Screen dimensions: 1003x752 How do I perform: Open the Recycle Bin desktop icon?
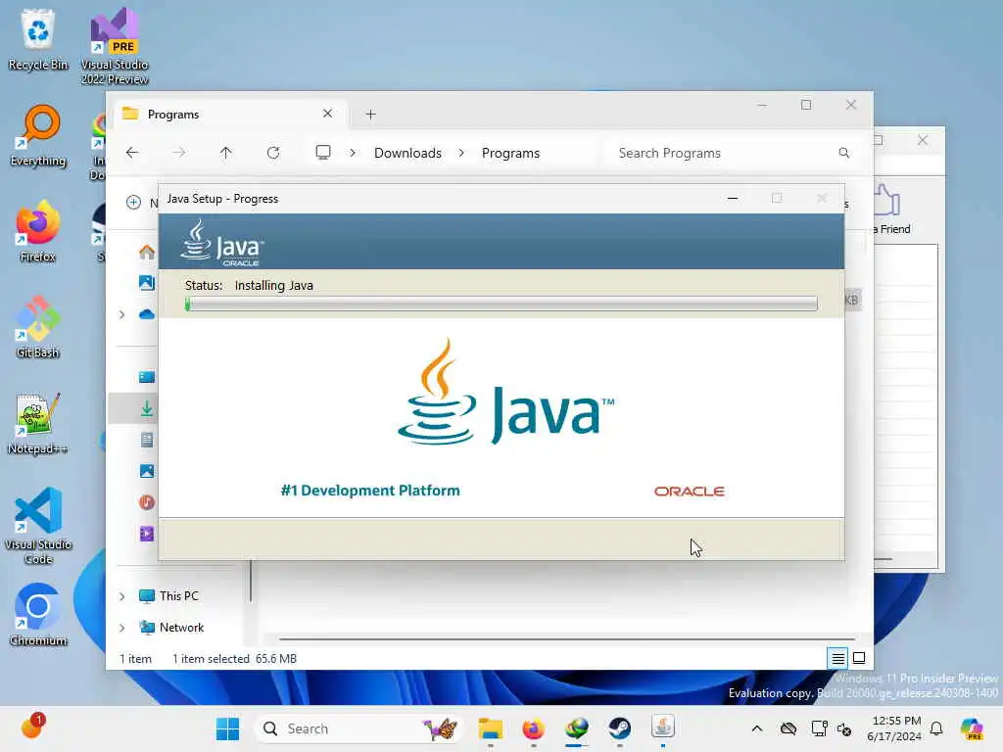click(x=38, y=39)
